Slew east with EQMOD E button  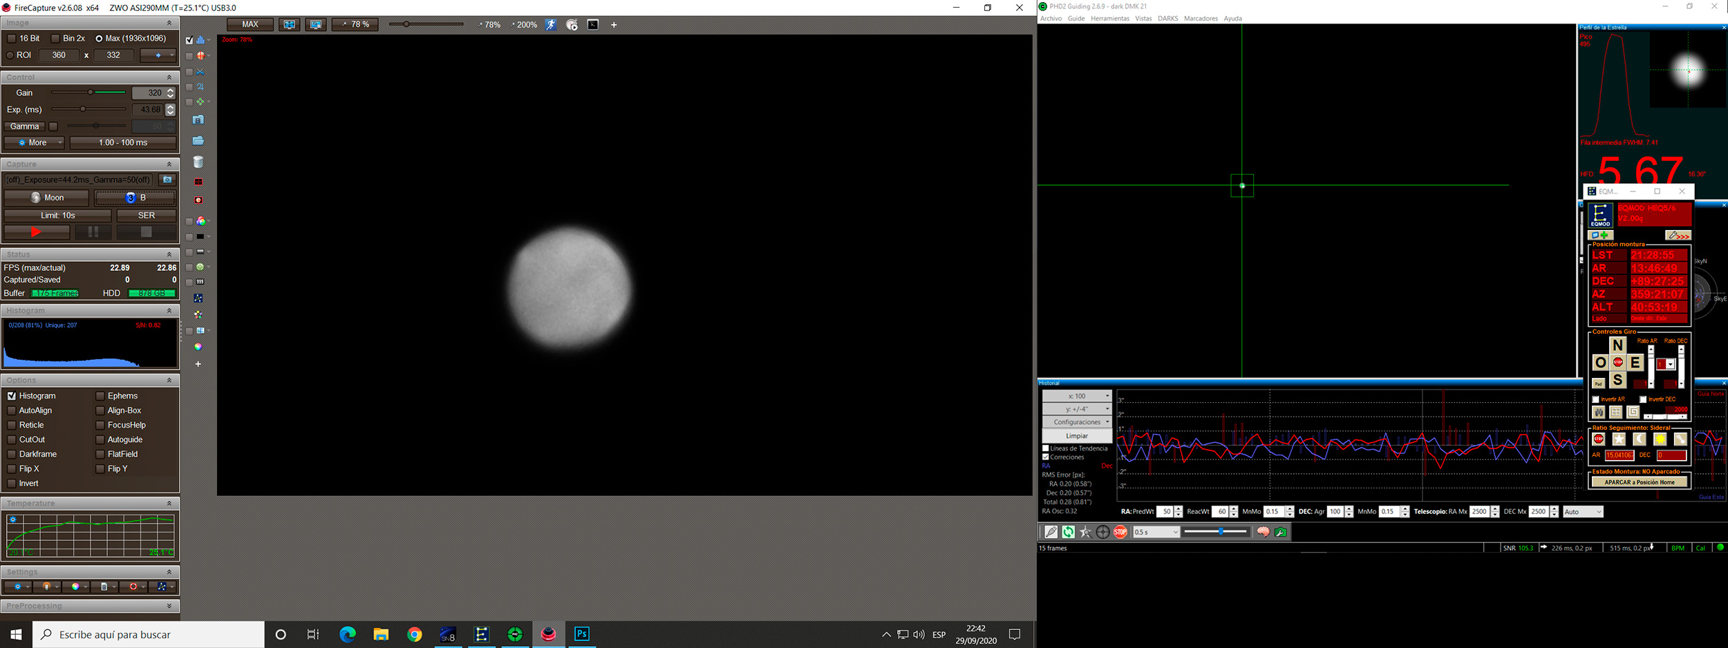(x=1635, y=363)
